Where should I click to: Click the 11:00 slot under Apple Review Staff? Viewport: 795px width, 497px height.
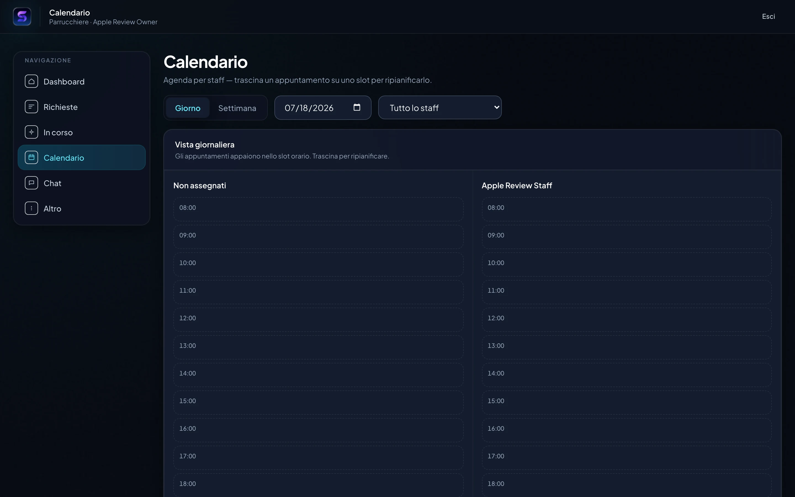pyautogui.click(x=627, y=292)
